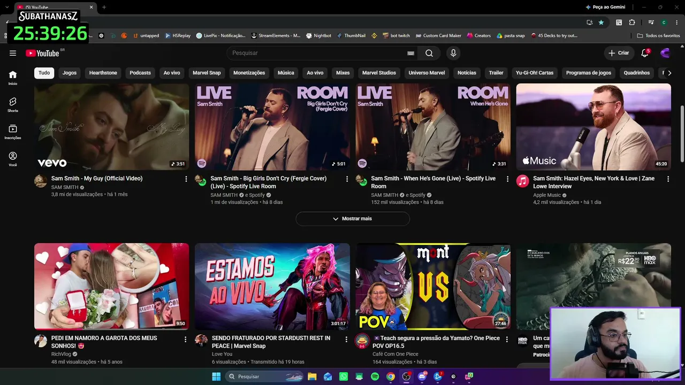Click Criar to create a video

click(x=619, y=53)
